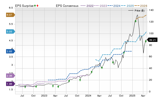Toggle the 2022 consensus legend entry
The width and height of the screenshot is (162, 97).
click(x=87, y=6)
